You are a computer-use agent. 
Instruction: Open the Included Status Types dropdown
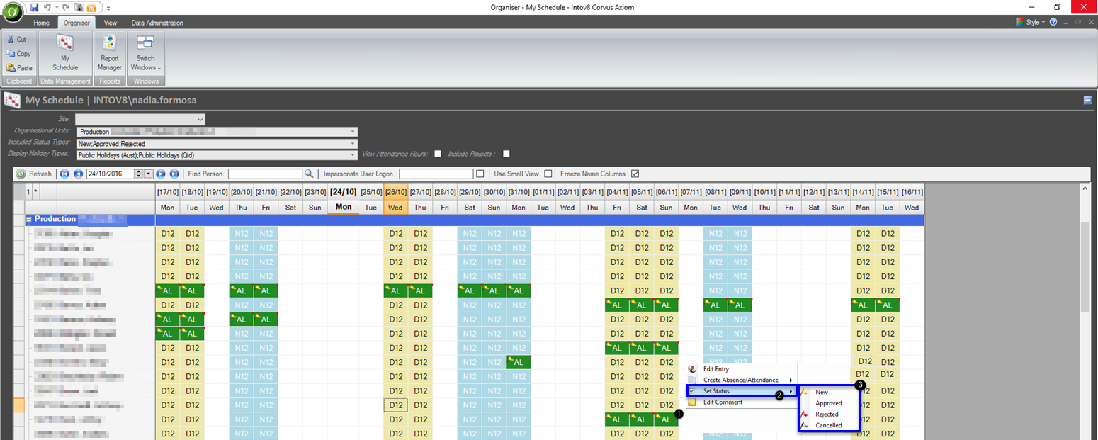pos(353,144)
